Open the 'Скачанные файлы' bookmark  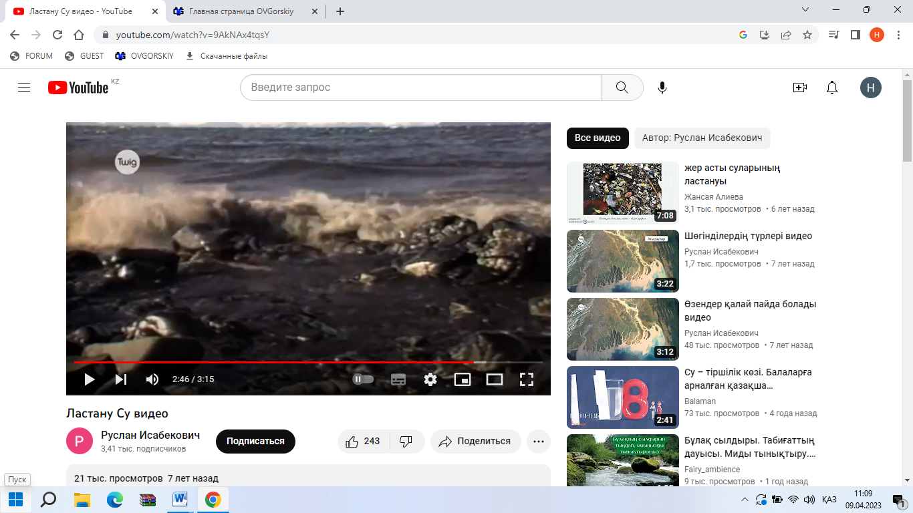point(227,56)
